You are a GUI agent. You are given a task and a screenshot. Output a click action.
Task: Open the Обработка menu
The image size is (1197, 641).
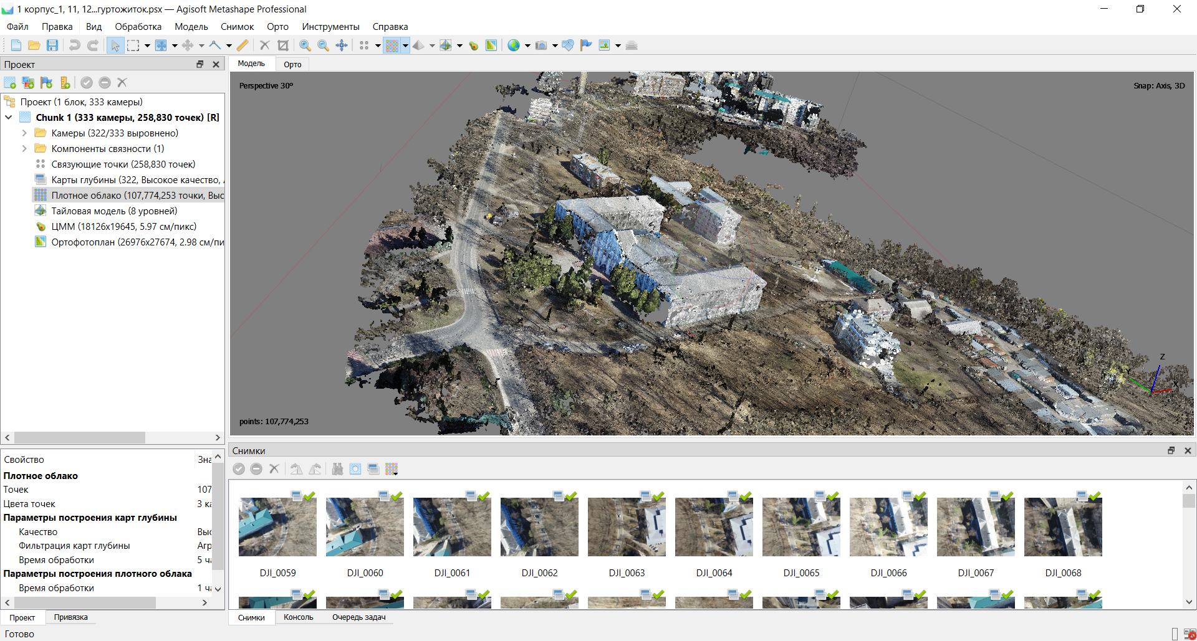coord(138,27)
